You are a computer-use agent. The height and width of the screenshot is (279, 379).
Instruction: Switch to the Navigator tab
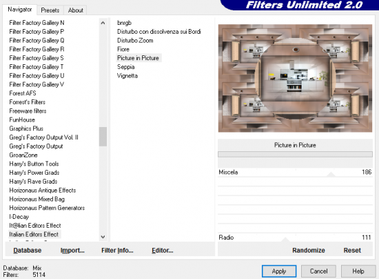(x=20, y=10)
